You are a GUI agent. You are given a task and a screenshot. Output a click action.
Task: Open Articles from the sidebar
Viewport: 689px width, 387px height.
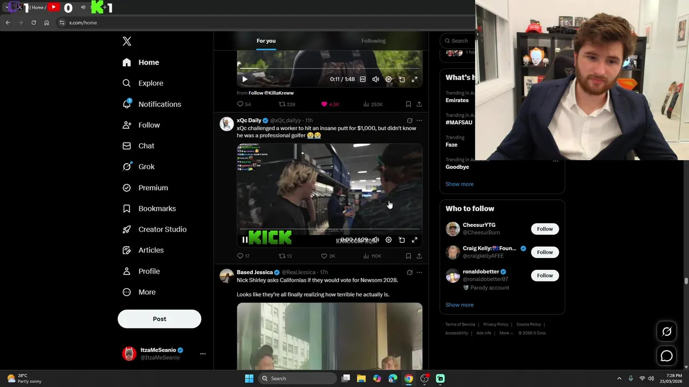coord(143,250)
